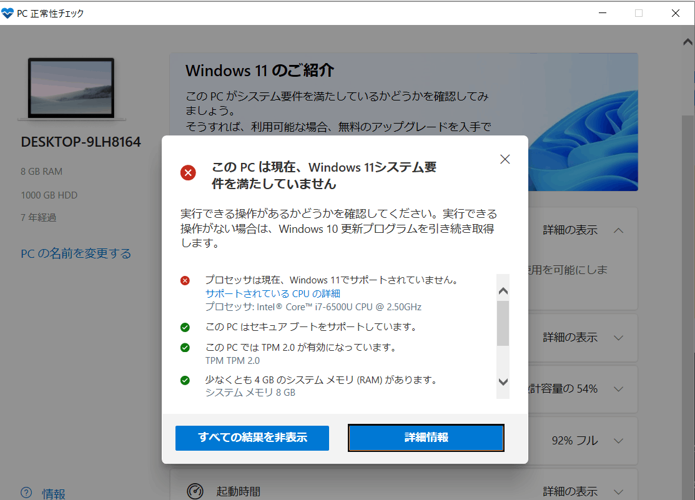Click the laptop thumbnail image
The height and width of the screenshot is (500, 695).
tap(71, 89)
